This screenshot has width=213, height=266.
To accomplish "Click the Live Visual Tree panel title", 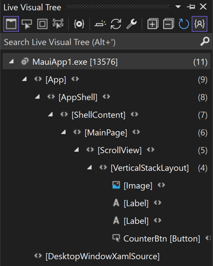I will click(x=32, y=8).
